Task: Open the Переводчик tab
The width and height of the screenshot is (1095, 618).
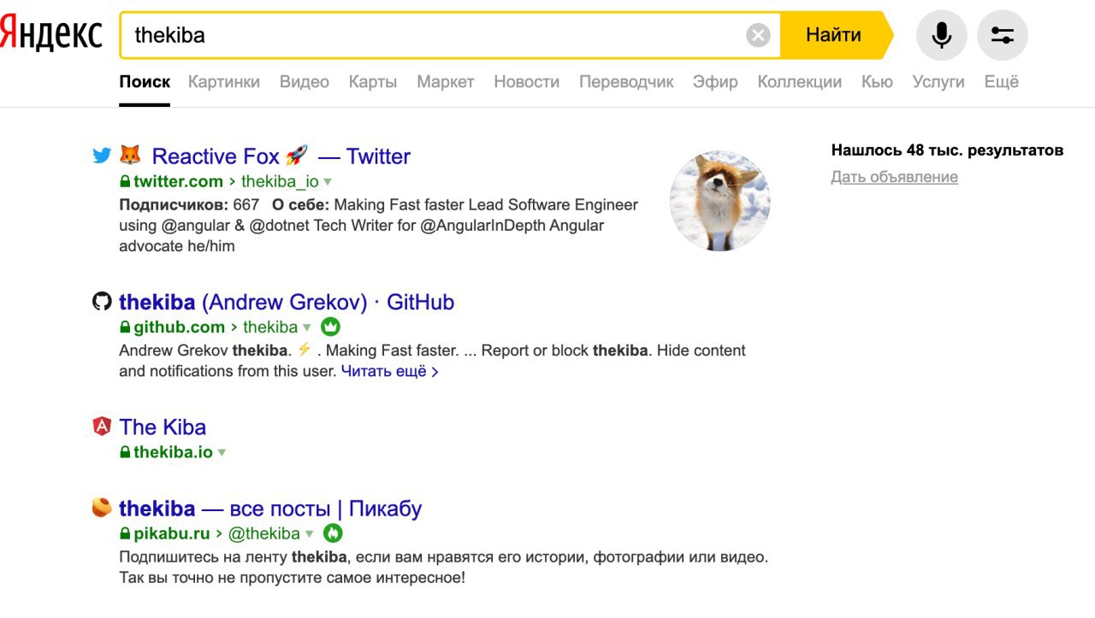Action: coord(626,82)
